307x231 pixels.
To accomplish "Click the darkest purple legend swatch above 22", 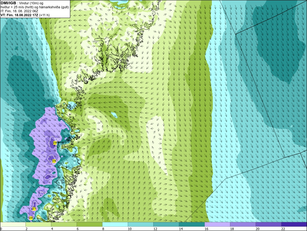I will point(294,224).
